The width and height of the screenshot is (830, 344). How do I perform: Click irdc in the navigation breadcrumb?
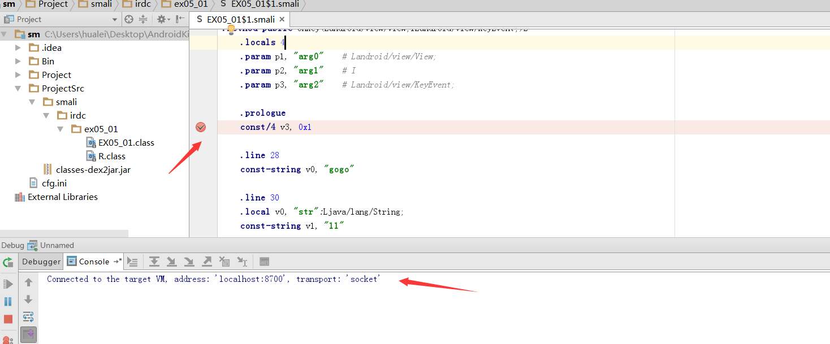pos(136,4)
